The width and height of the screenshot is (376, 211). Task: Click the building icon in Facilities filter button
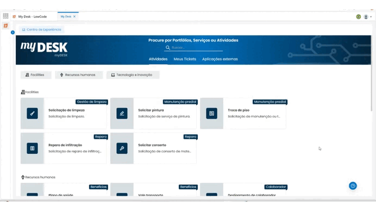click(x=27, y=75)
